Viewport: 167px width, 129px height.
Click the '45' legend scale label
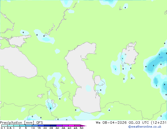75,128
